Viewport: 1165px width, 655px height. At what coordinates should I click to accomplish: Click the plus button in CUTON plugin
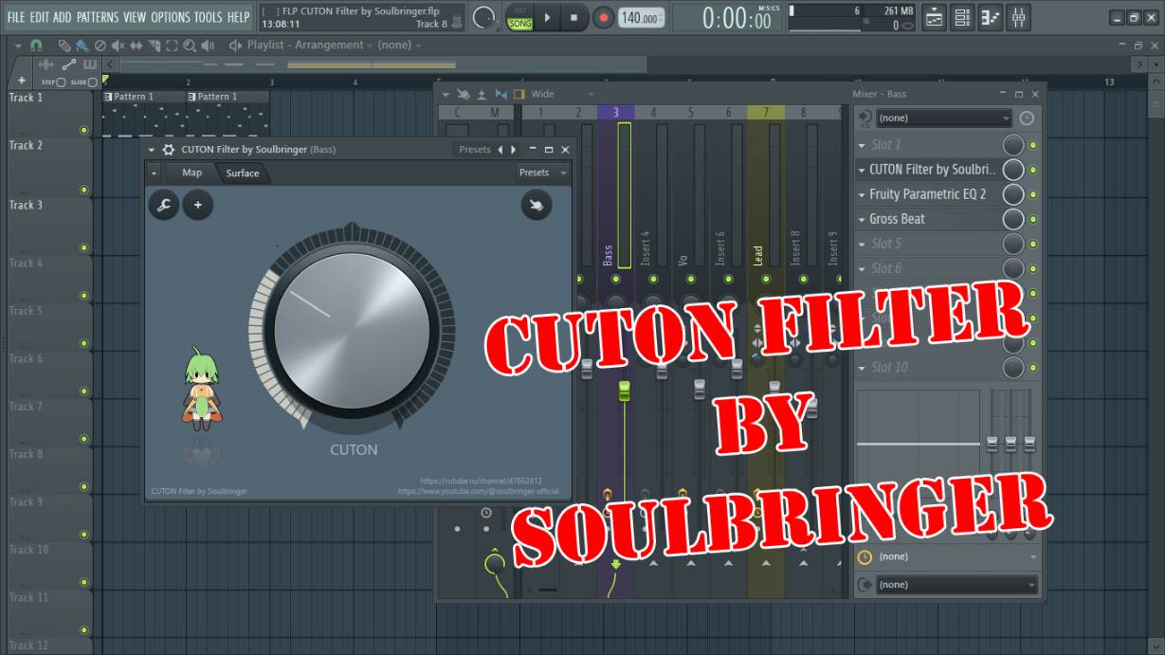pyautogui.click(x=198, y=204)
